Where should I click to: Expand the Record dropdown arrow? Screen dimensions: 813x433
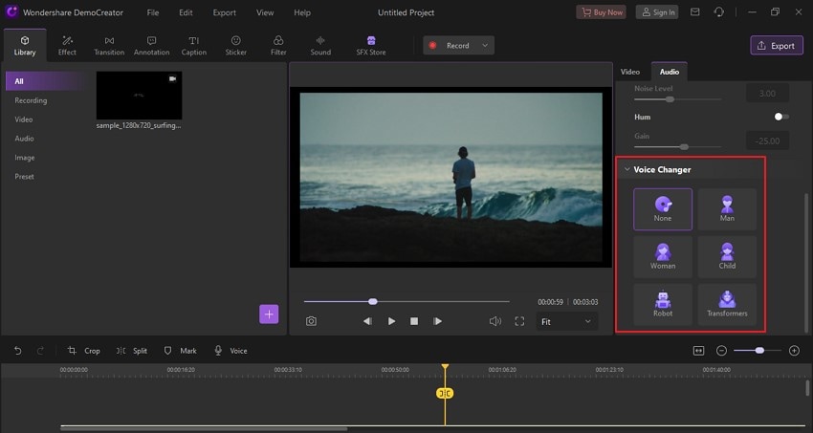(x=486, y=45)
